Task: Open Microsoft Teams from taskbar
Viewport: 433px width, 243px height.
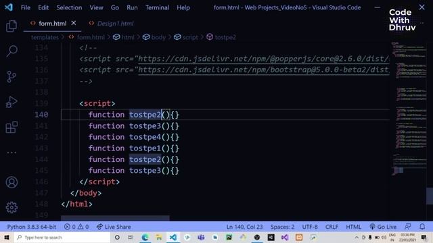Action: pos(201,237)
